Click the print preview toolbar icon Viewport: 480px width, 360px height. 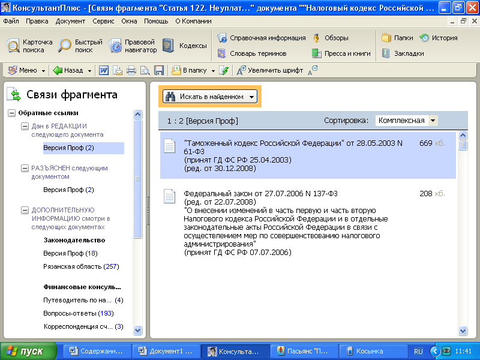coord(145,70)
